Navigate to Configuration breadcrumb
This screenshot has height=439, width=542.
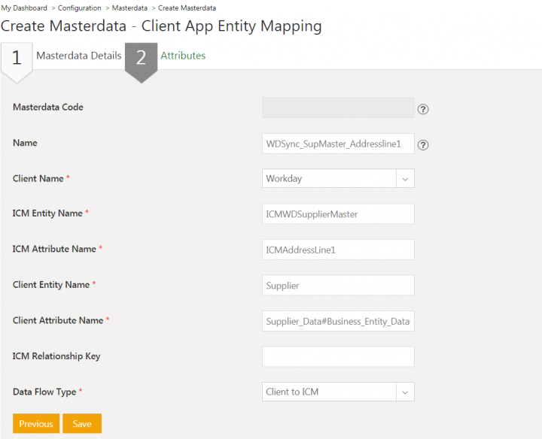pos(80,8)
